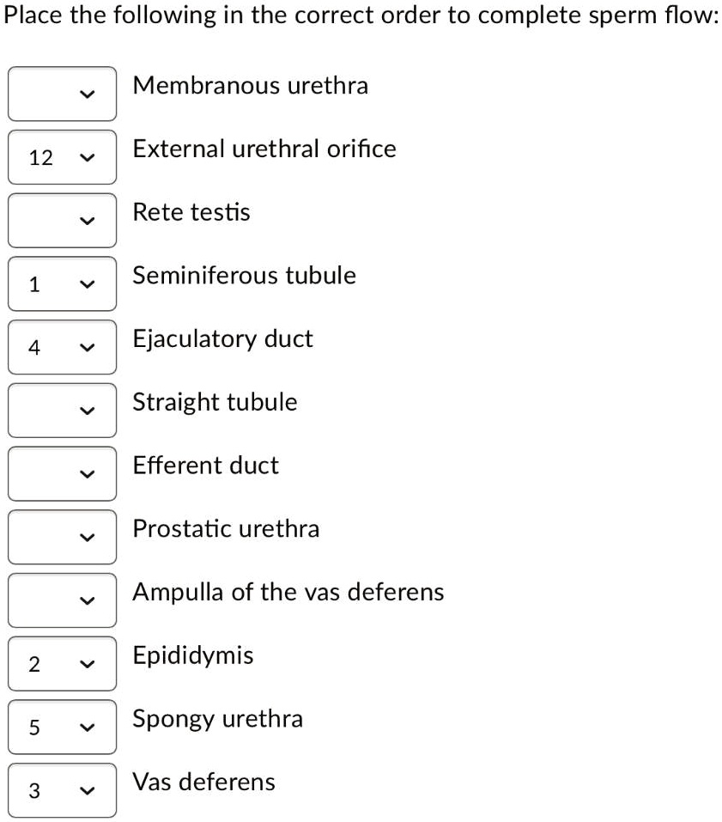
Task: Click the chevron arrow beside the value 4
Action: click(87, 347)
